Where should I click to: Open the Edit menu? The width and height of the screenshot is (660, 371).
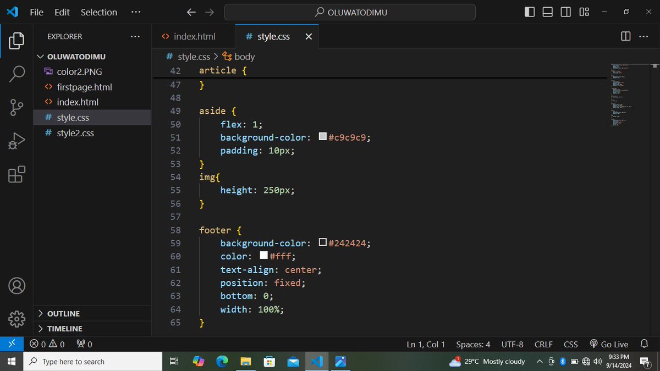tap(62, 12)
